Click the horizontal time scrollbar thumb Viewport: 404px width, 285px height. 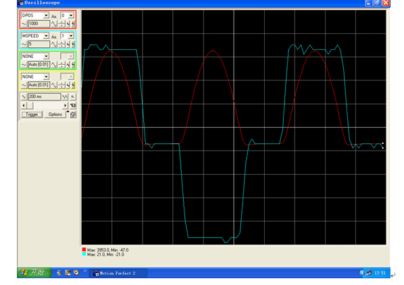(30, 105)
